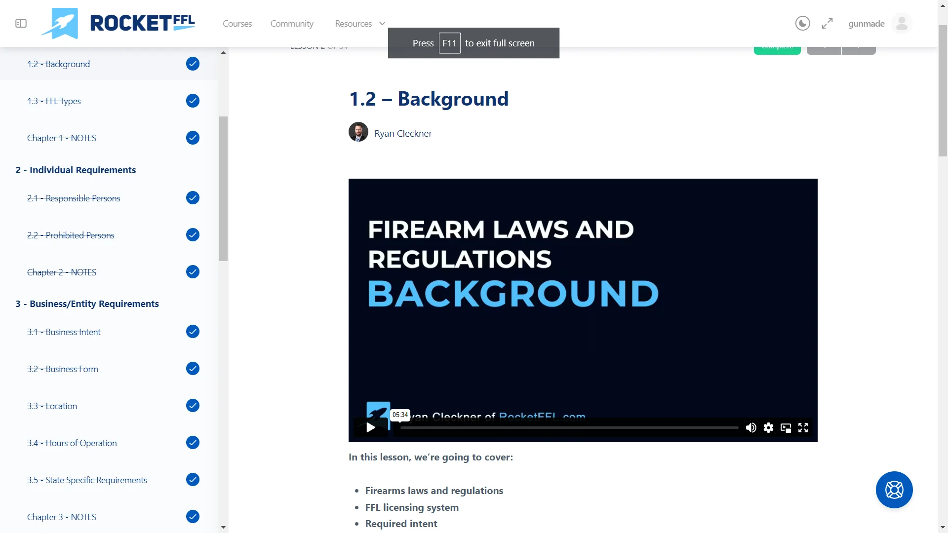This screenshot has width=948, height=533.
Task: Open the Courses menu item
Action: (237, 23)
